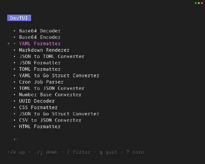Open the HTML Formatter tool
This screenshot has height=164, width=205.
(40, 127)
